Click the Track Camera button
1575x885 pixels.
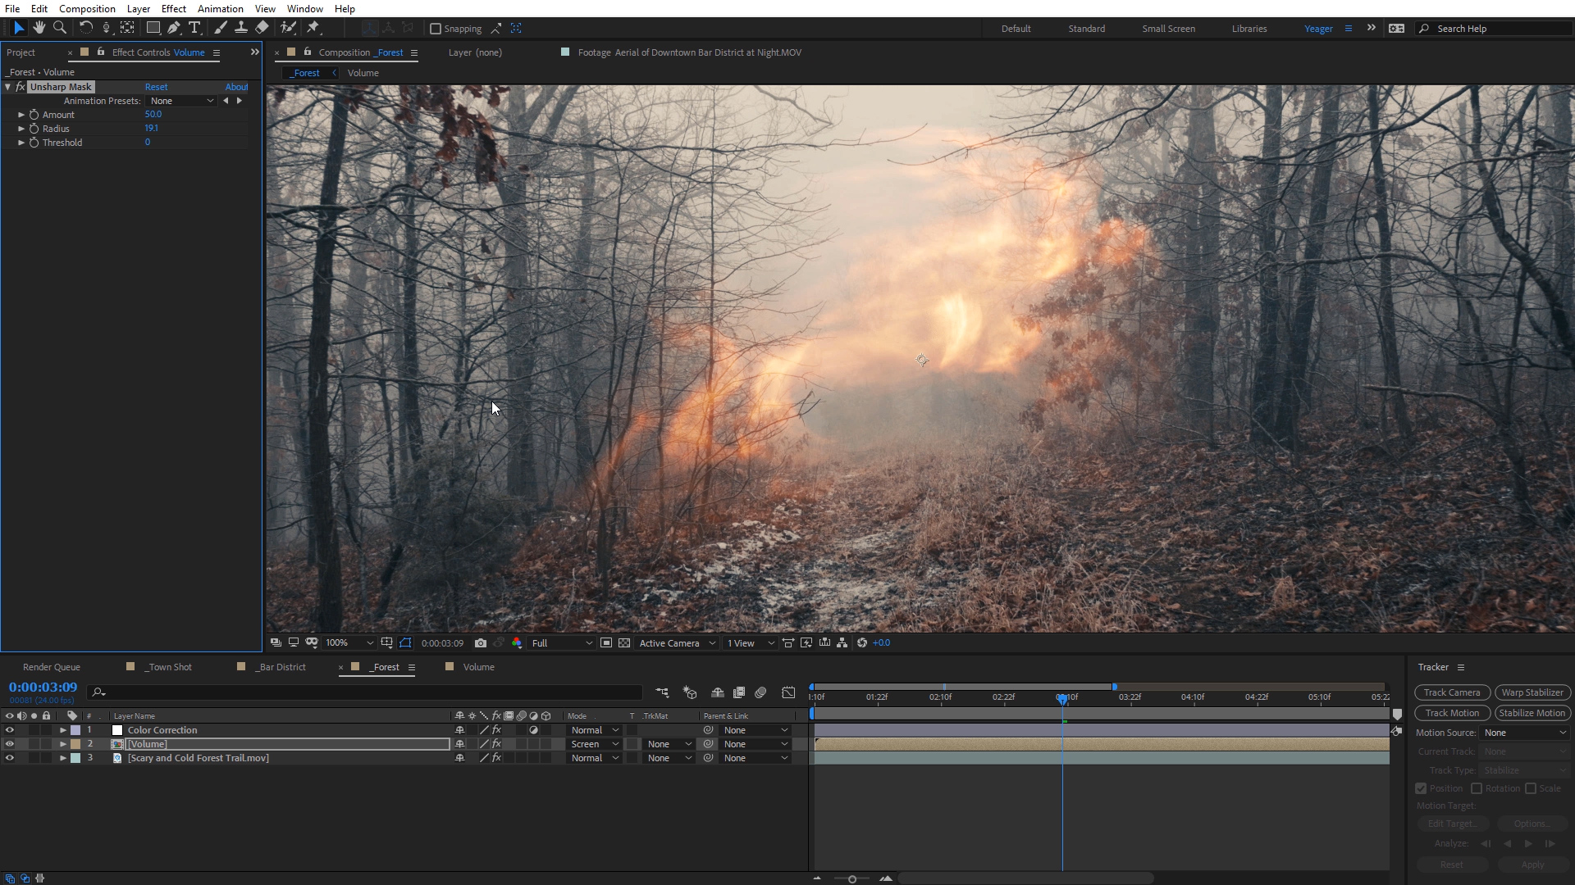coord(1451,692)
